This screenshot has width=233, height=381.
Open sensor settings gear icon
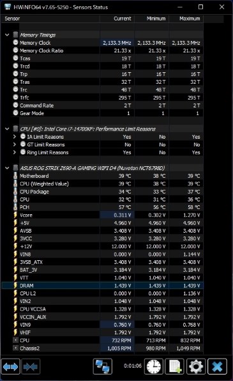pyautogui.click(x=196, y=367)
